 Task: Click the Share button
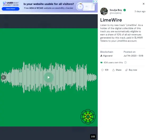(117, 70)
